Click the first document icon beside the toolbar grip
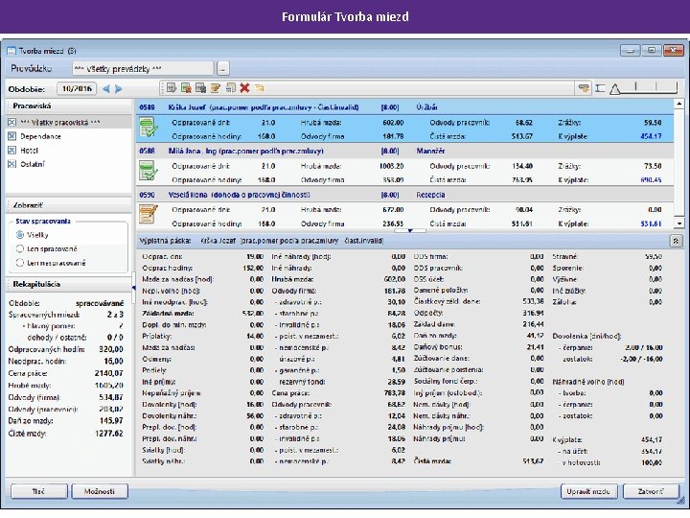 [172, 88]
